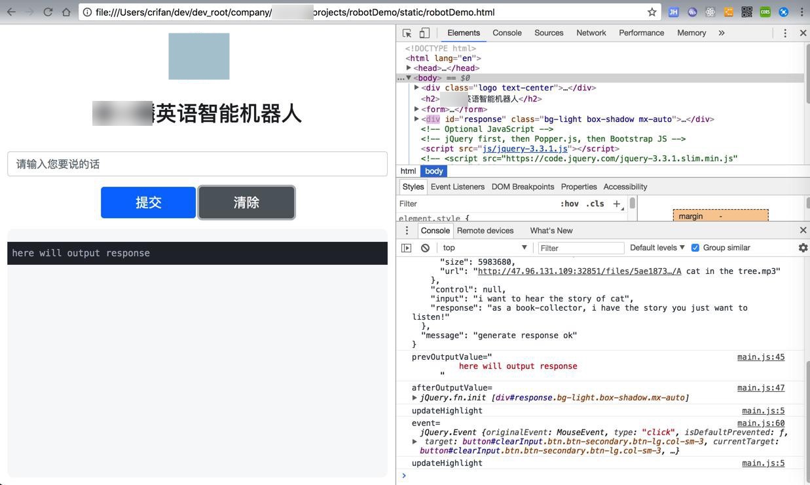Switch to the Console tab in main toolbar

coord(507,33)
